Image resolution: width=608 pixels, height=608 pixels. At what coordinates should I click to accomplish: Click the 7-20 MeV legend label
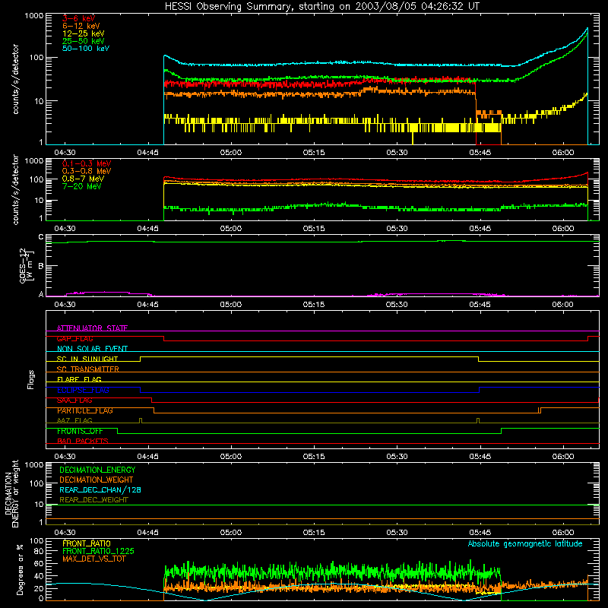coord(81,186)
